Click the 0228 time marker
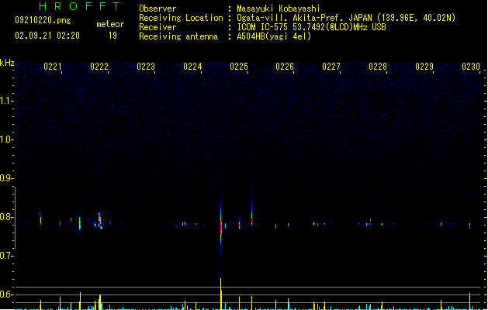Viewport: 488px width, 310px height. 378,67
